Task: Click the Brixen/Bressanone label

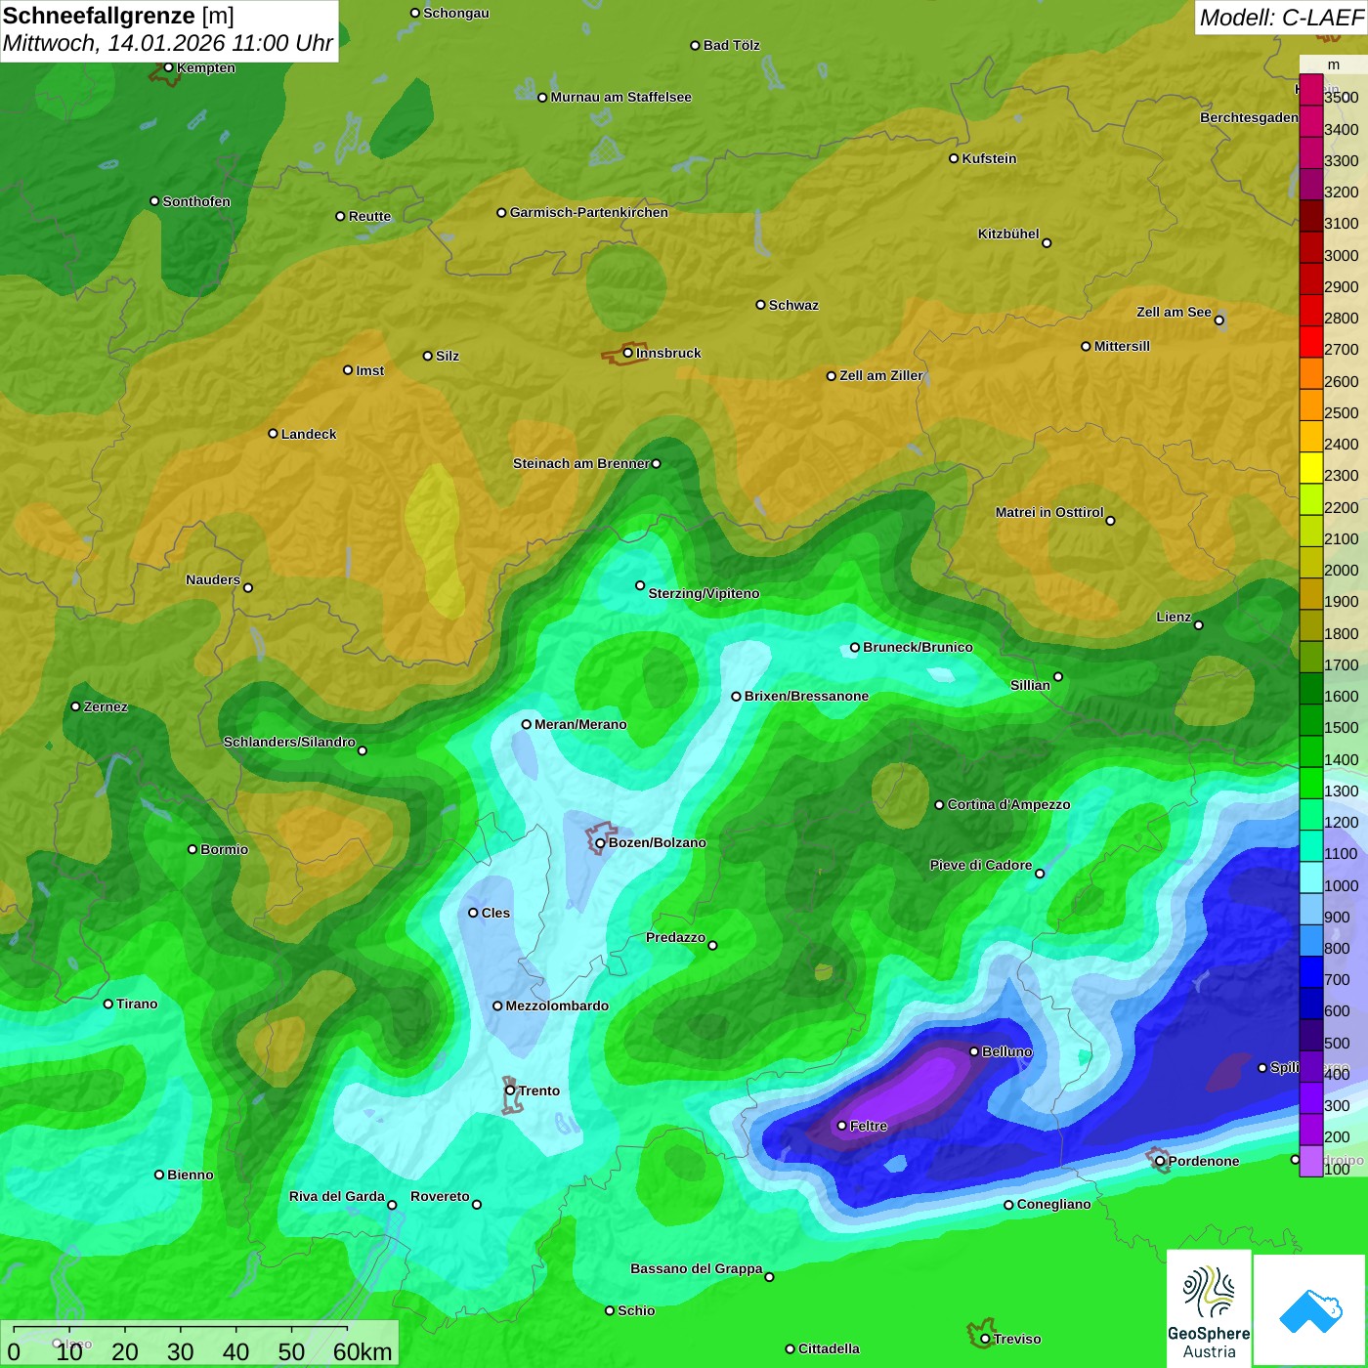Action: 806,696
